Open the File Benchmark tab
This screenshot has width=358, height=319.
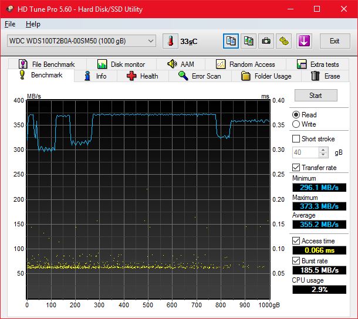pos(47,65)
